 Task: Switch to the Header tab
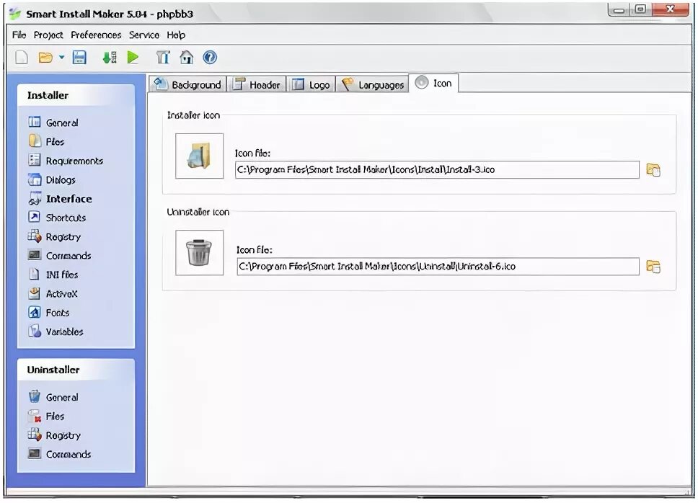click(x=257, y=84)
